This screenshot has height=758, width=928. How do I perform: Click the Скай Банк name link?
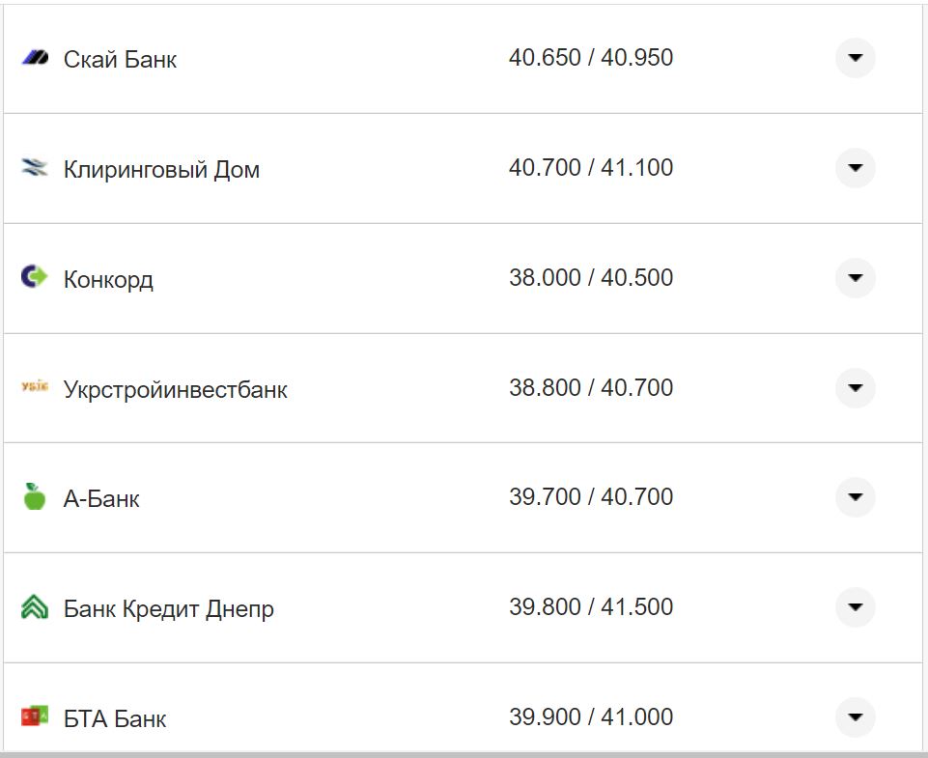point(120,58)
